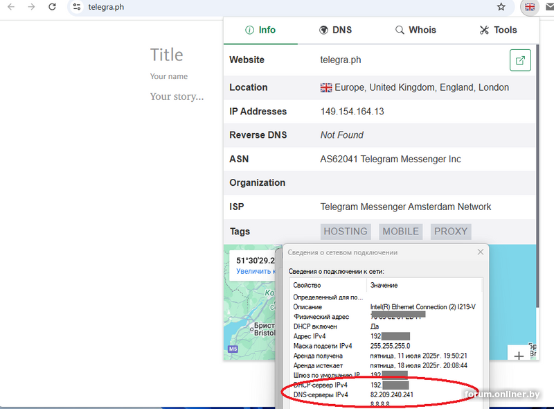Select the Tools tab
The image size is (554, 409).
pyautogui.click(x=498, y=30)
